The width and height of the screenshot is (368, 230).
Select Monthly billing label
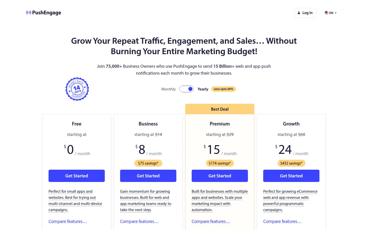point(168,89)
